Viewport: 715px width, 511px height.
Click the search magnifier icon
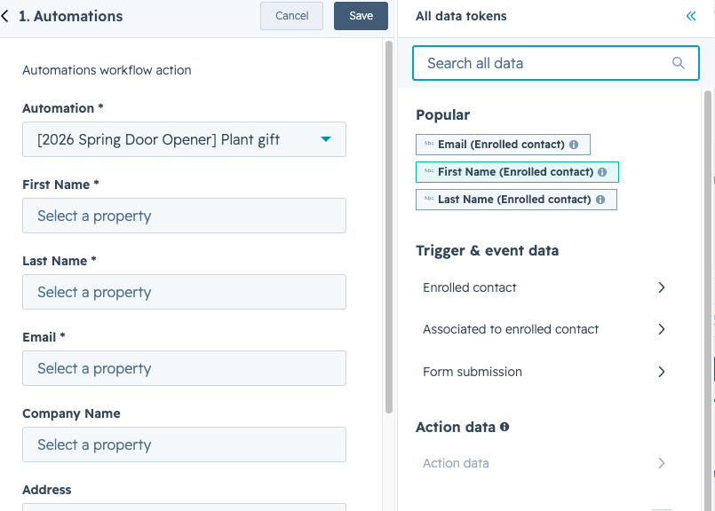tap(678, 63)
